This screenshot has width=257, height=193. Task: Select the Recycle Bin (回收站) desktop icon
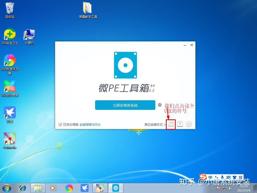click(10, 10)
